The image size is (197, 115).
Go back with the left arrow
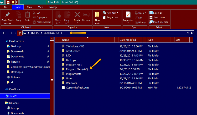(x=4, y=33)
